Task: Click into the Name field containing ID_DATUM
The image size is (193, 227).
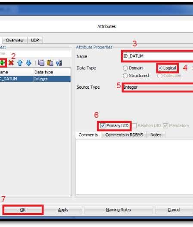Action: coord(158,56)
